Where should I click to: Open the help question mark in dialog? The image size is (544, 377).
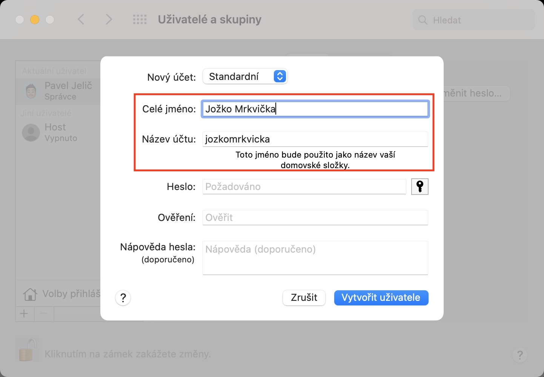tap(123, 298)
